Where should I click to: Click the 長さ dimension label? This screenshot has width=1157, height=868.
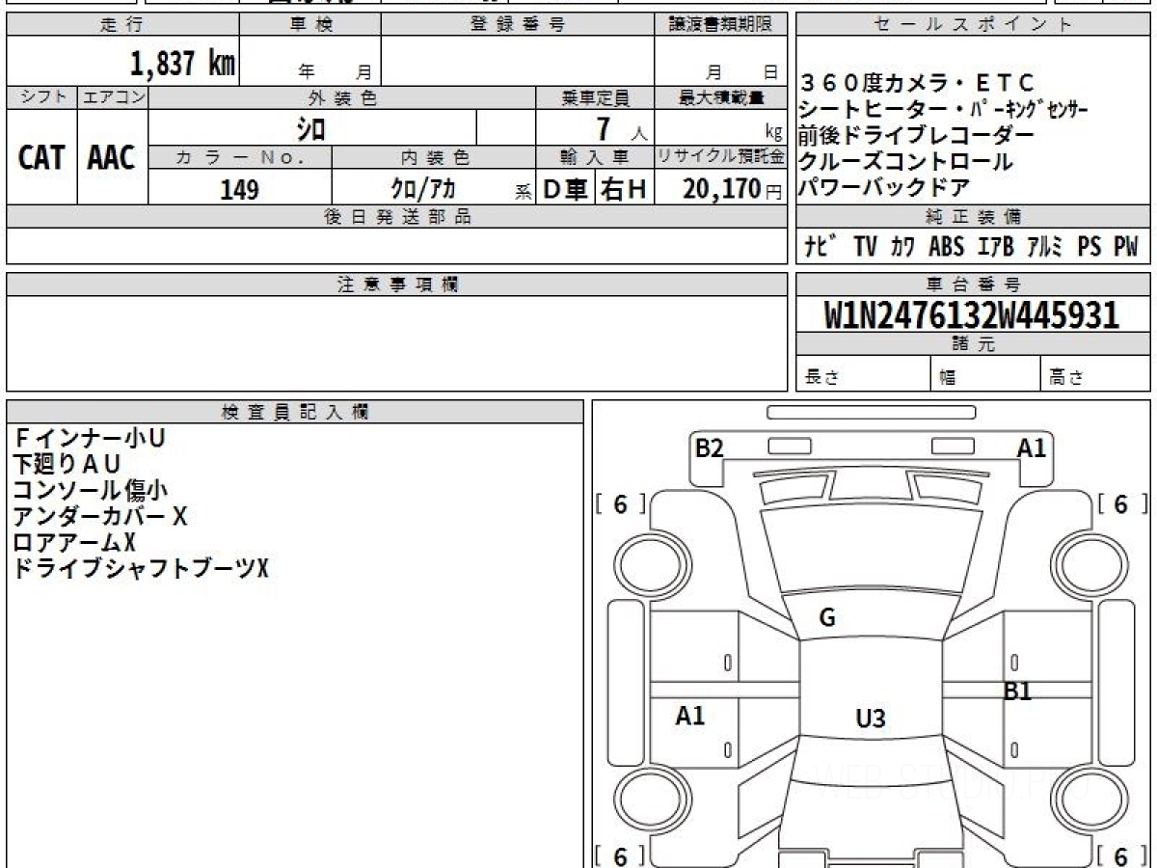(822, 378)
